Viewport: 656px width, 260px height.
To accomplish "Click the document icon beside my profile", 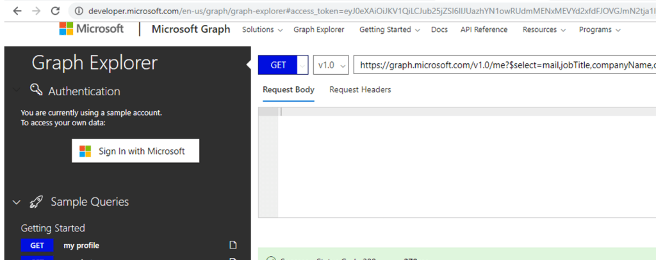I will coord(233,245).
